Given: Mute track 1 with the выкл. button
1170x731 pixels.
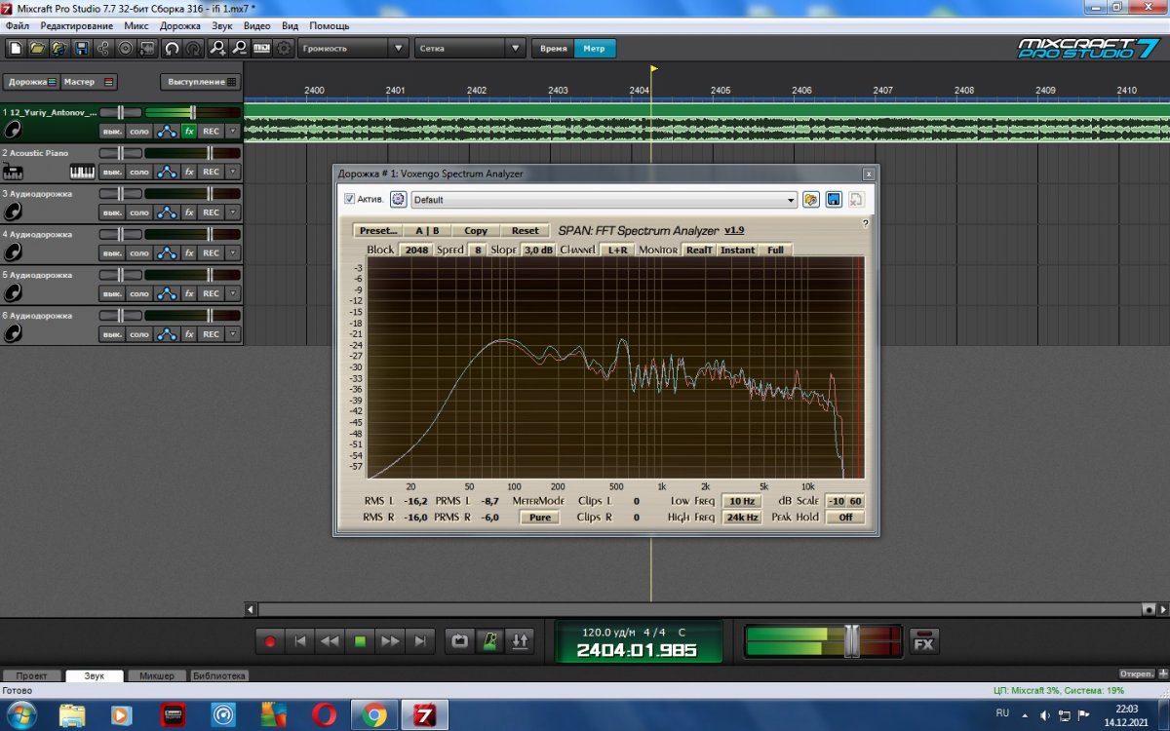Looking at the screenshot, I should coord(113,131).
